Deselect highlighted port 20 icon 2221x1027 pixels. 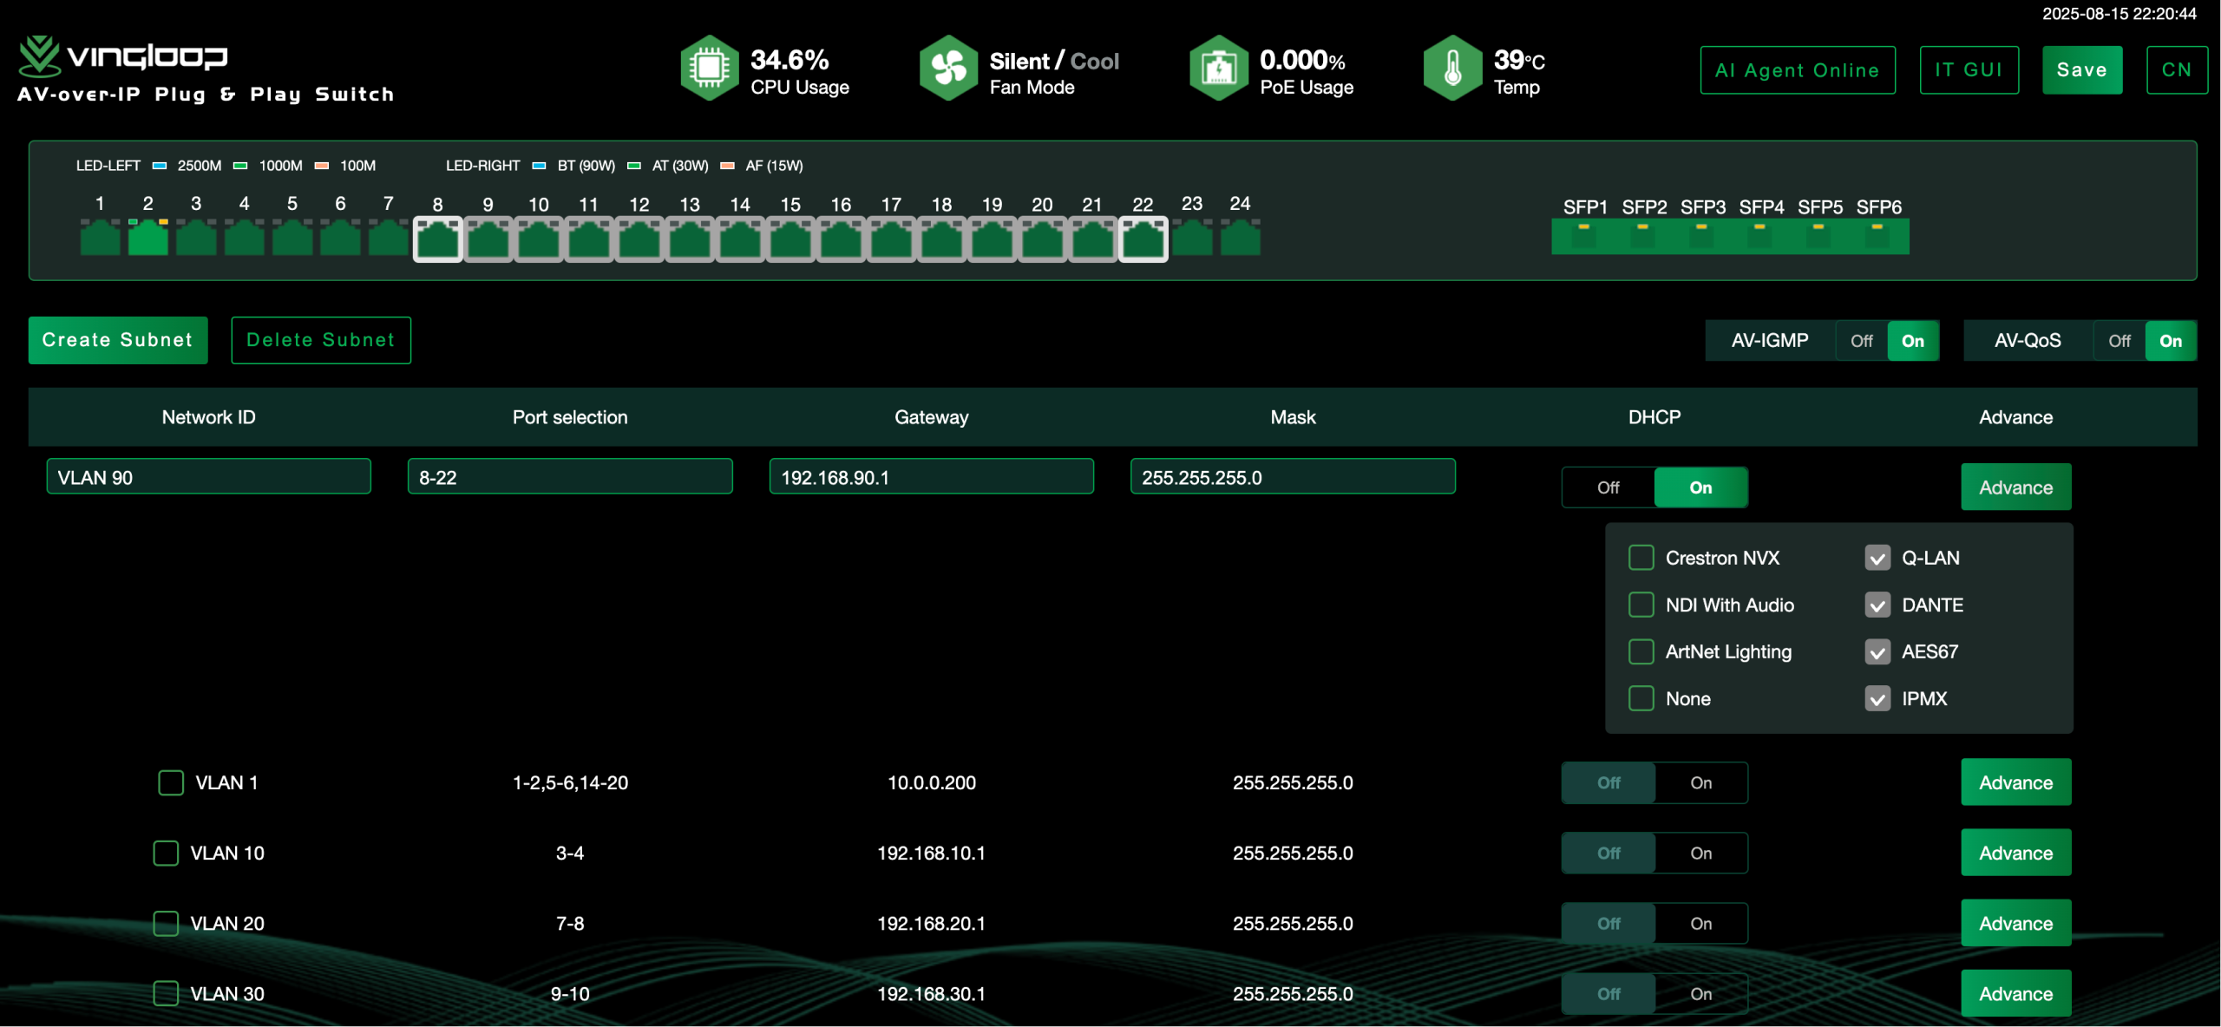click(x=1042, y=239)
